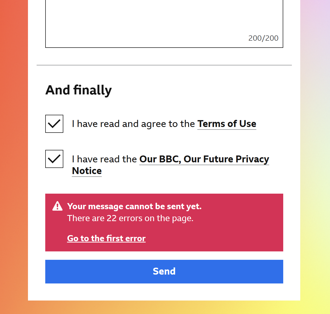Submit the form via Send
330x314 pixels.
(x=164, y=272)
